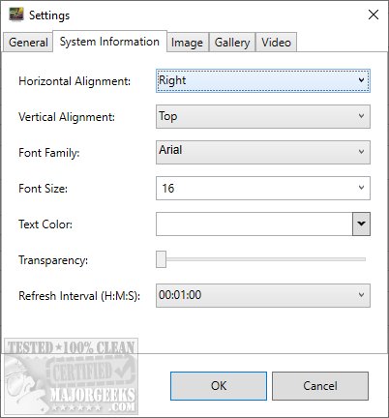Select the System Information tab

tap(109, 42)
